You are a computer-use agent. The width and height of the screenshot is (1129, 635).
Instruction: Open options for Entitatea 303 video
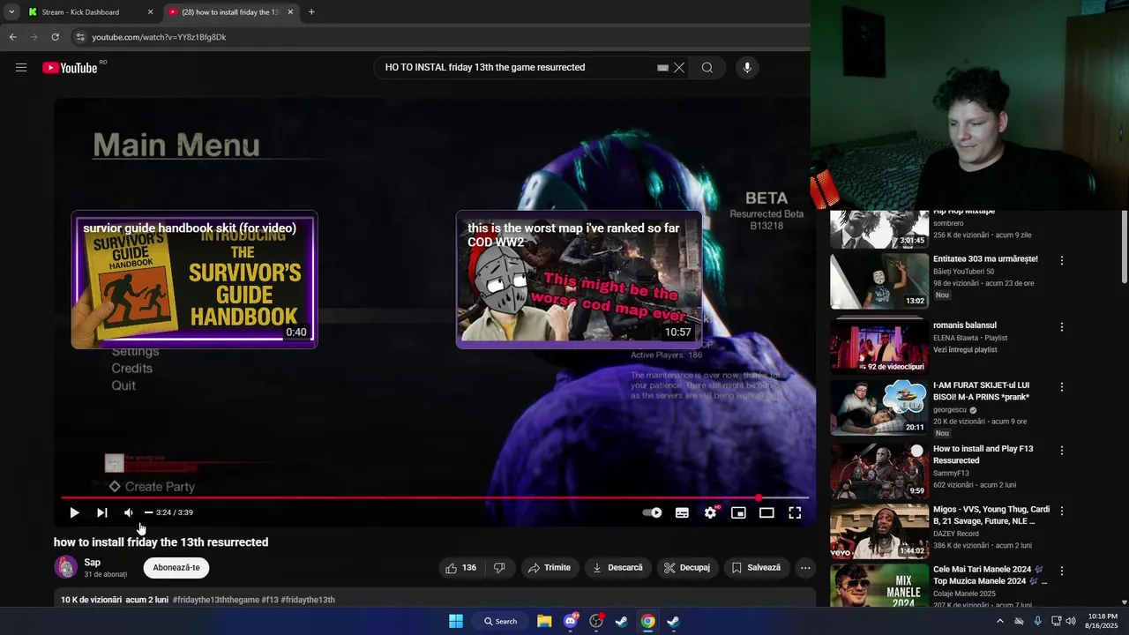[x=1062, y=260]
